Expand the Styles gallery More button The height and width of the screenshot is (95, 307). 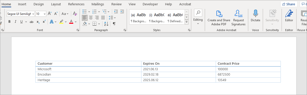(x=186, y=22)
